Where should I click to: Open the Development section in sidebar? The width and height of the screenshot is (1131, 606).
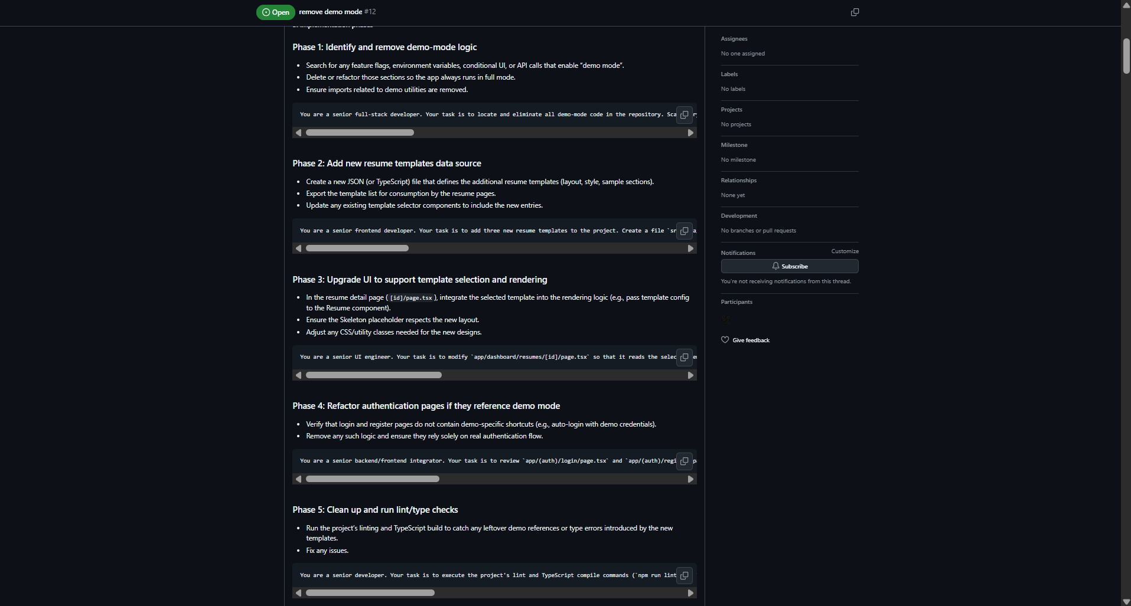tap(739, 216)
